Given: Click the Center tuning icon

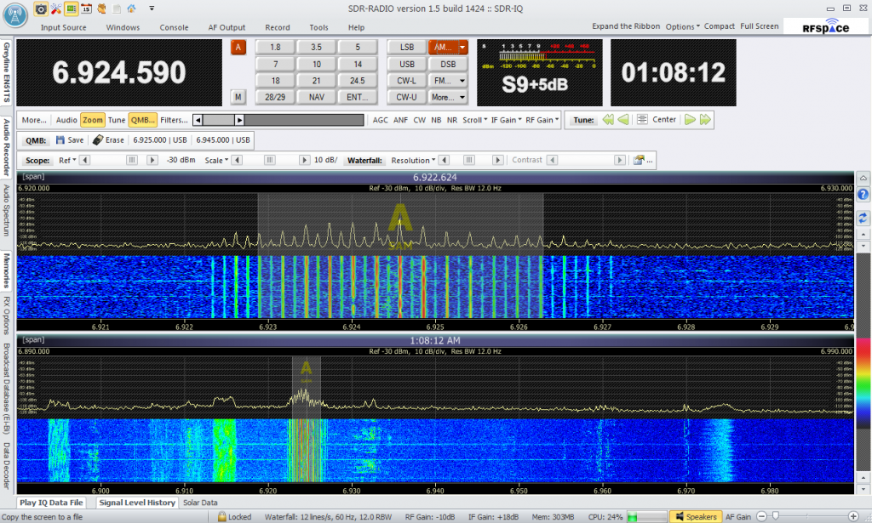Looking at the screenshot, I should (642, 119).
